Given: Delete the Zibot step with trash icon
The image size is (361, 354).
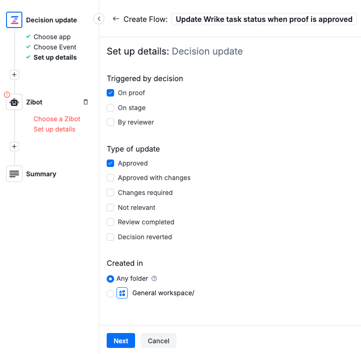Looking at the screenshot, I should pyautogui.click(x=85, y=102).
